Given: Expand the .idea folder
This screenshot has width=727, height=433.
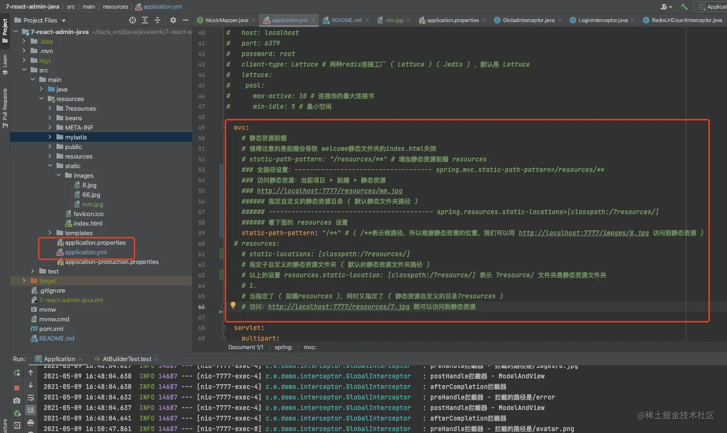Looking at the screenshot, I should click(x=24, y=41).
